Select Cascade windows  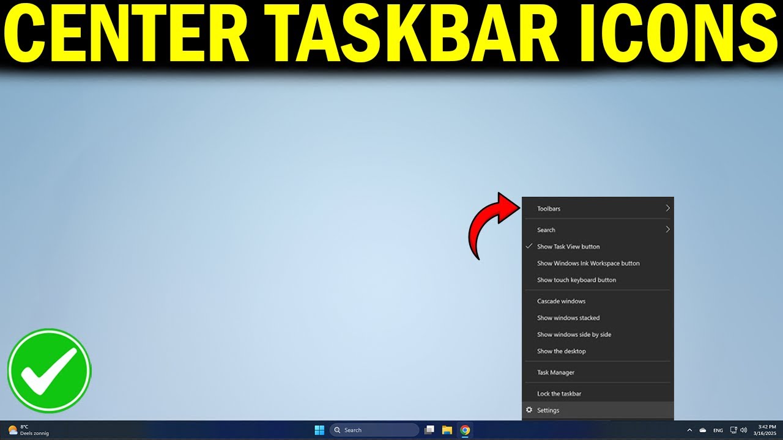click(x=598, y=301)
